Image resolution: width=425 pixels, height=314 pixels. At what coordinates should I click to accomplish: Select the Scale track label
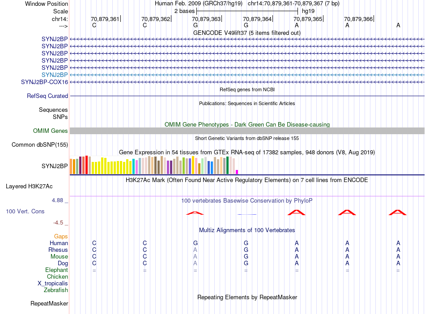[x=60, y=11]
